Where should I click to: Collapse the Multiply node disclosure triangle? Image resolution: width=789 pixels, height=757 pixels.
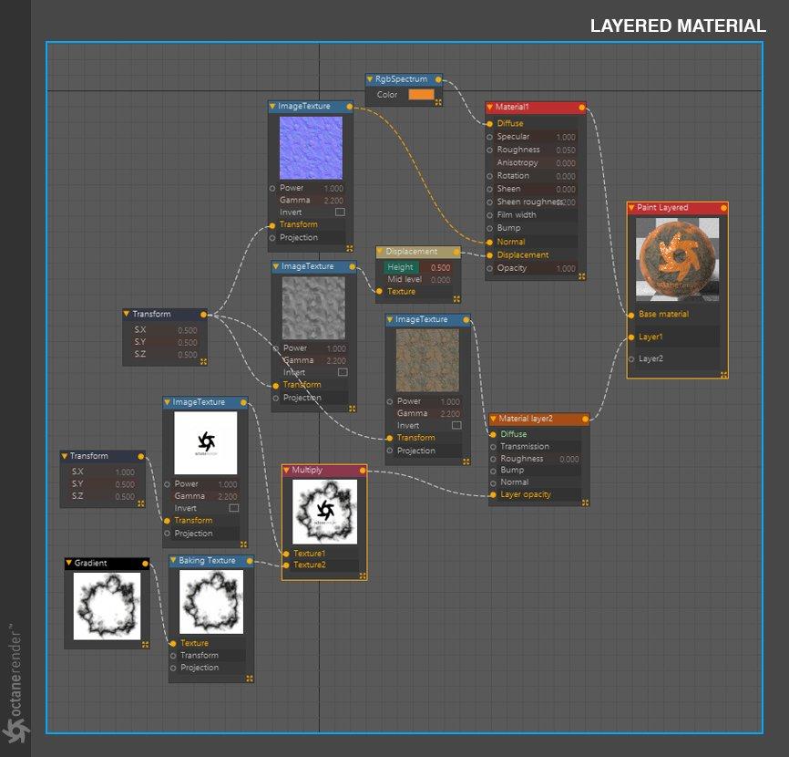tap(286, 470)
